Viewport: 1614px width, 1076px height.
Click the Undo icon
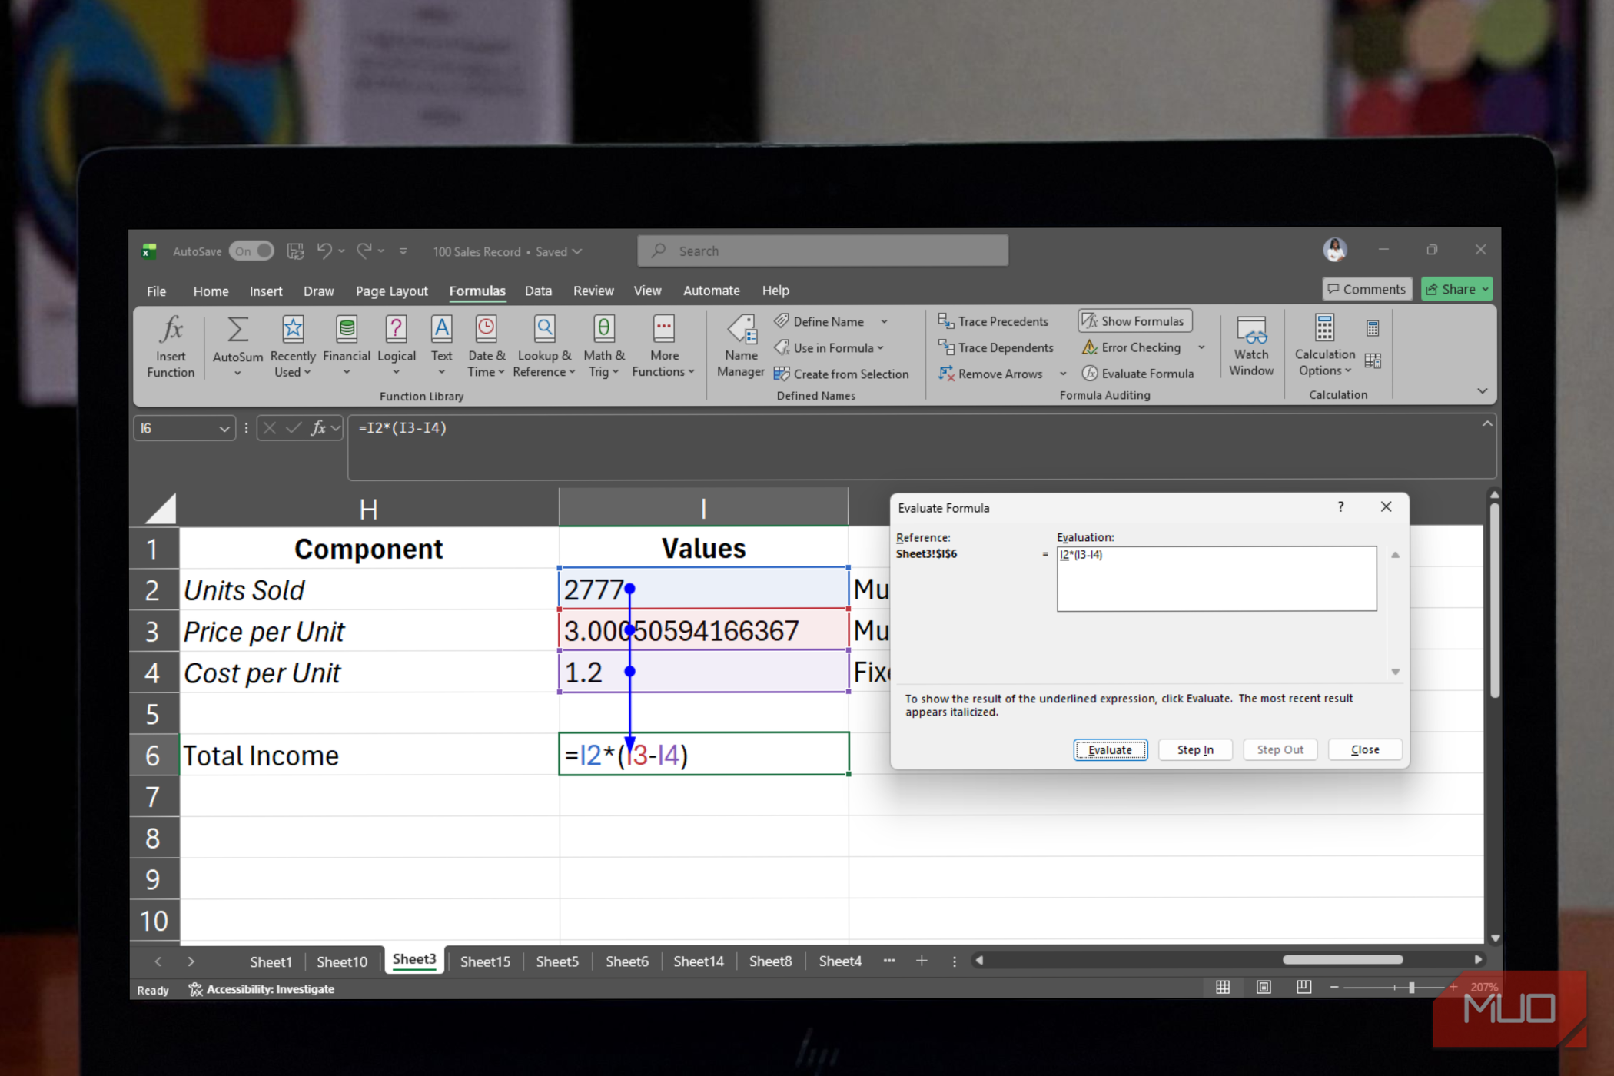point(324,251)
